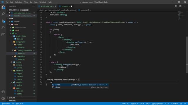
Task: Click the editor vertical scrollbar
Action: pos(187,55)
